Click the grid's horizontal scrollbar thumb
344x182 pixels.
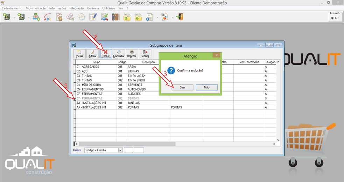(127, 144)
